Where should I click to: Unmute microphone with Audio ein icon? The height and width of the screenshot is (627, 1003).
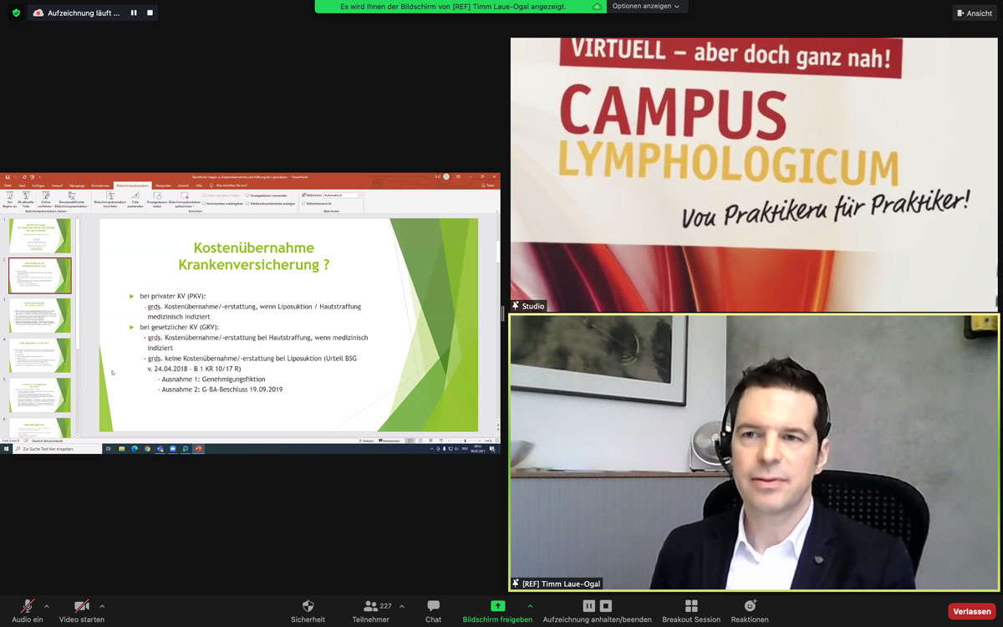tap(28, 606)
